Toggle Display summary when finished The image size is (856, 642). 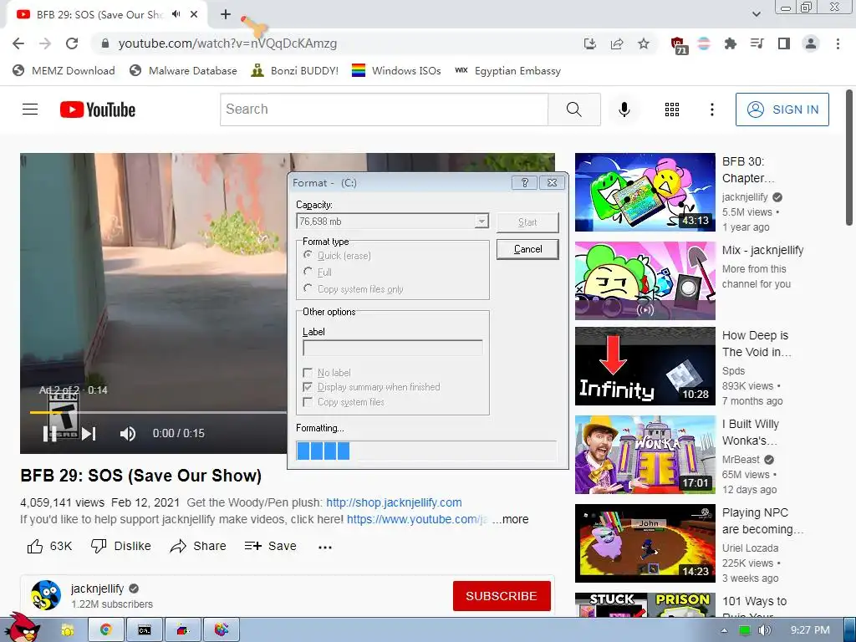308,387
